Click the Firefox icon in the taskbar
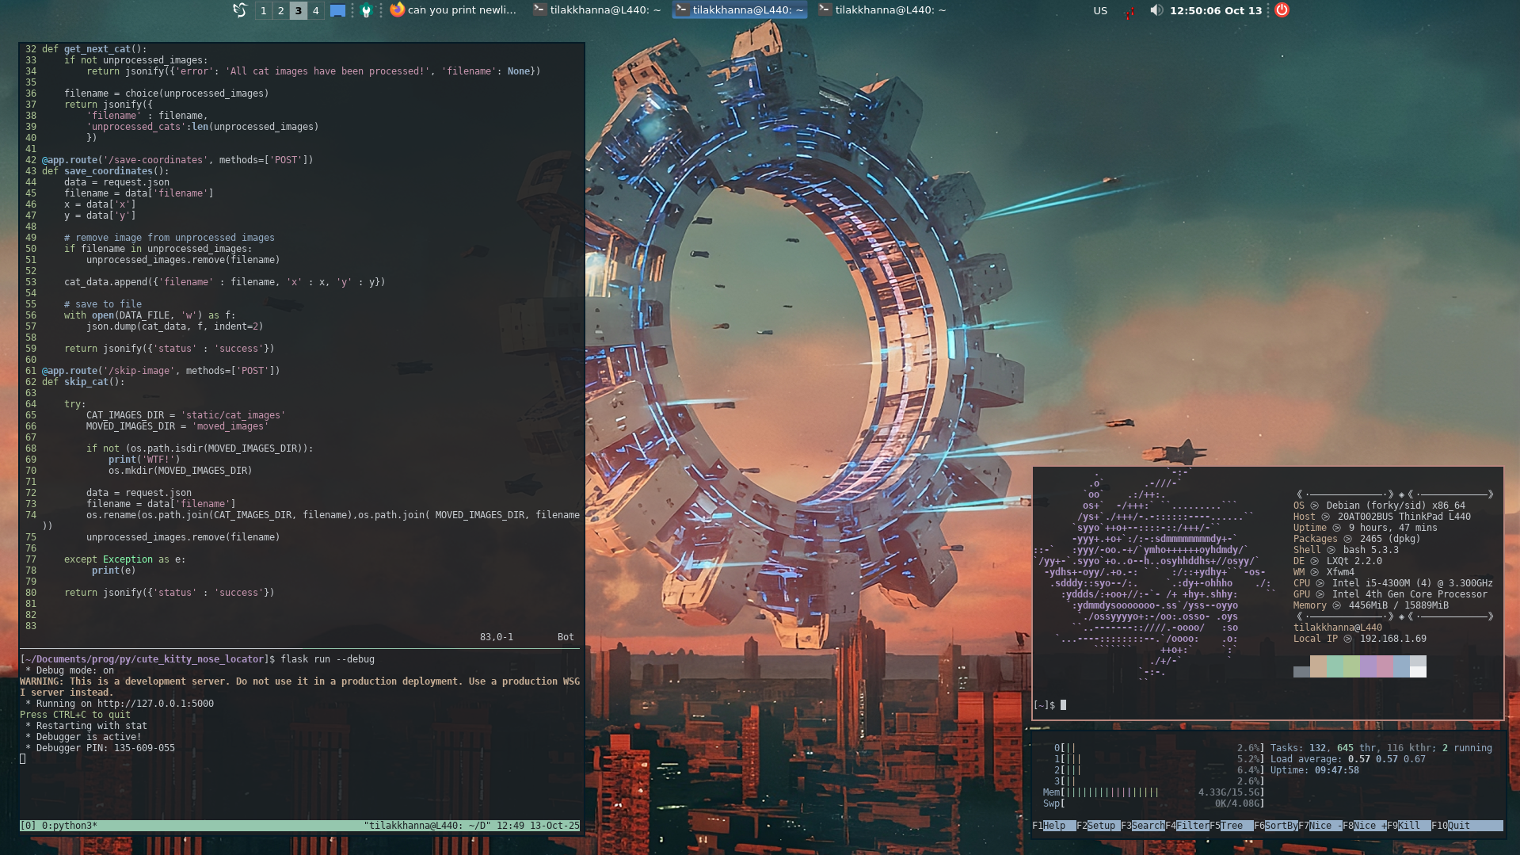This screenshot has height=855, width=1520. (x=398, y=10)
